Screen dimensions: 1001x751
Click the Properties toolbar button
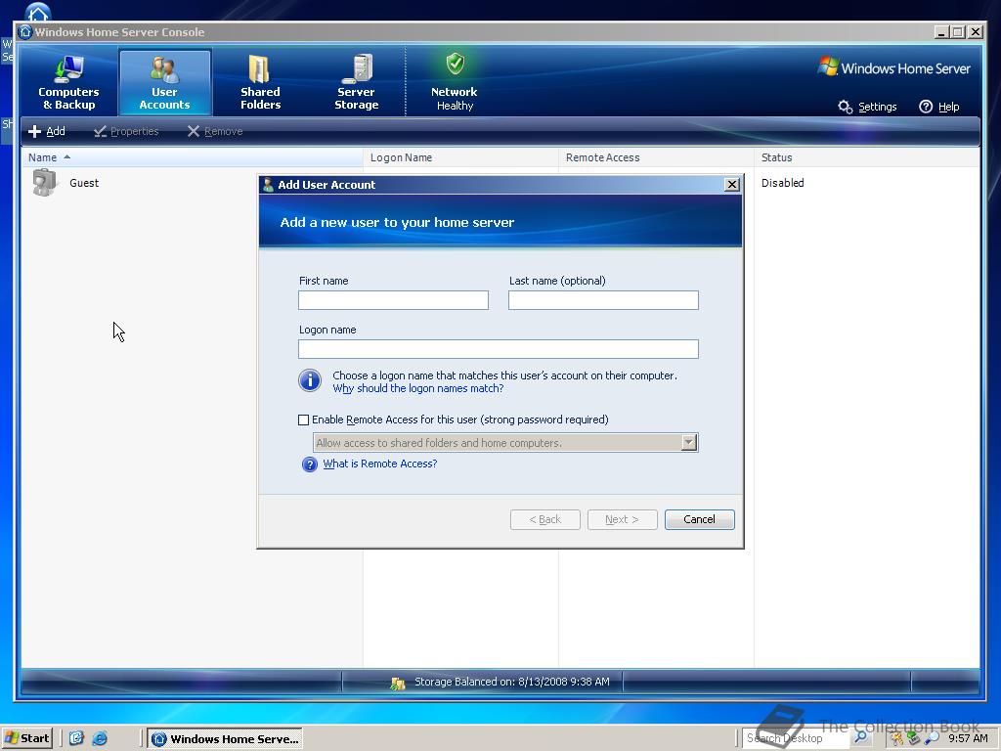(x=126, y=131)
